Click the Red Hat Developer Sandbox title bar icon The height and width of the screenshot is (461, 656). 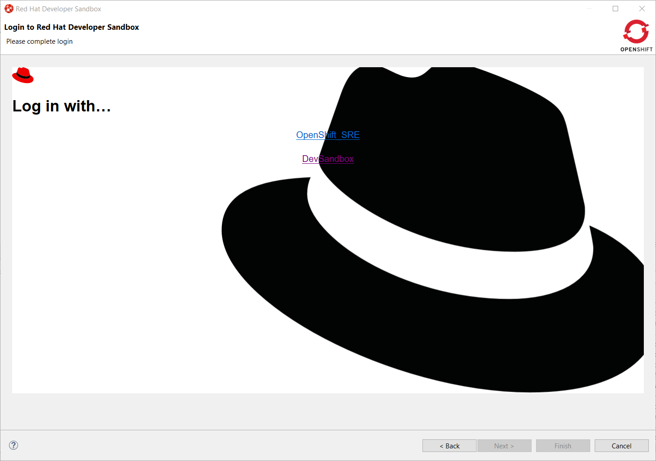tap(9, 9)
